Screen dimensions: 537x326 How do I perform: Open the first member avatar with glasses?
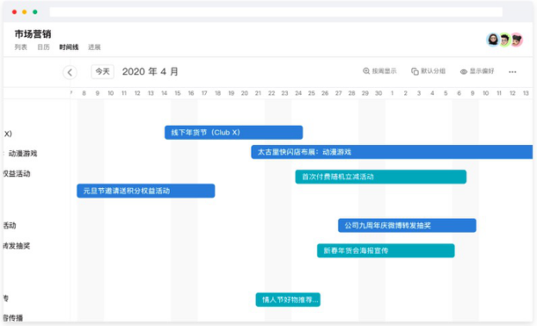point(493,40)
